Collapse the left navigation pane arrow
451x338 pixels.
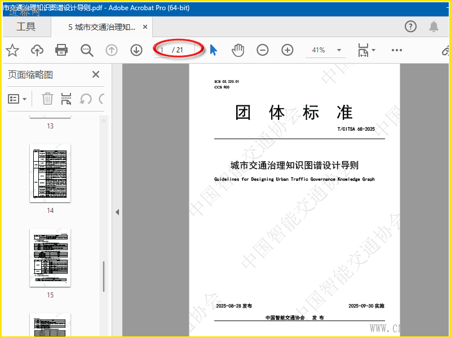click(117, 212)
